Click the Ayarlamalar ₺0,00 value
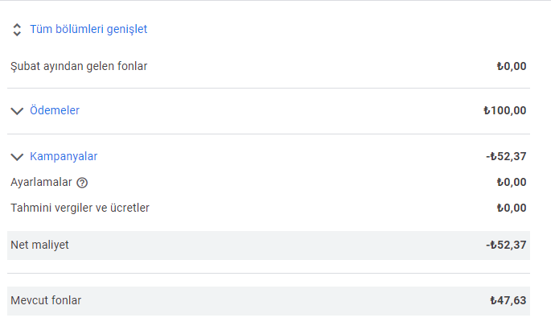551x326 pixels. [x=512, y=182]
